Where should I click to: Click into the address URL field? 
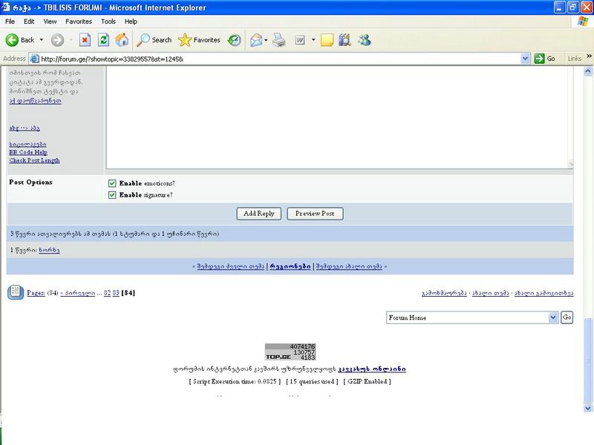click(280, 59)
